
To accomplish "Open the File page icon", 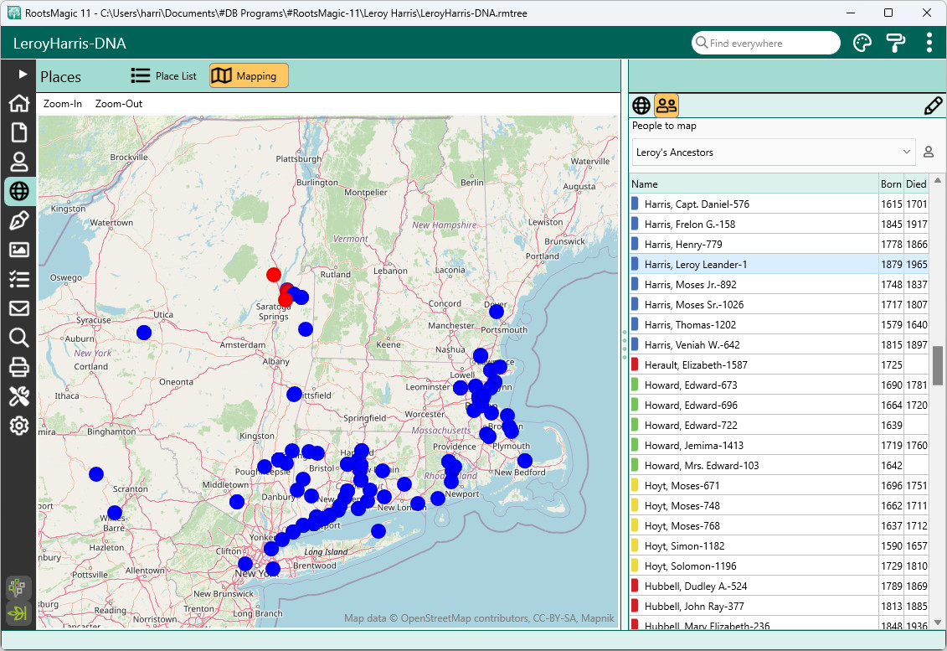I will [x=18, y=132].
